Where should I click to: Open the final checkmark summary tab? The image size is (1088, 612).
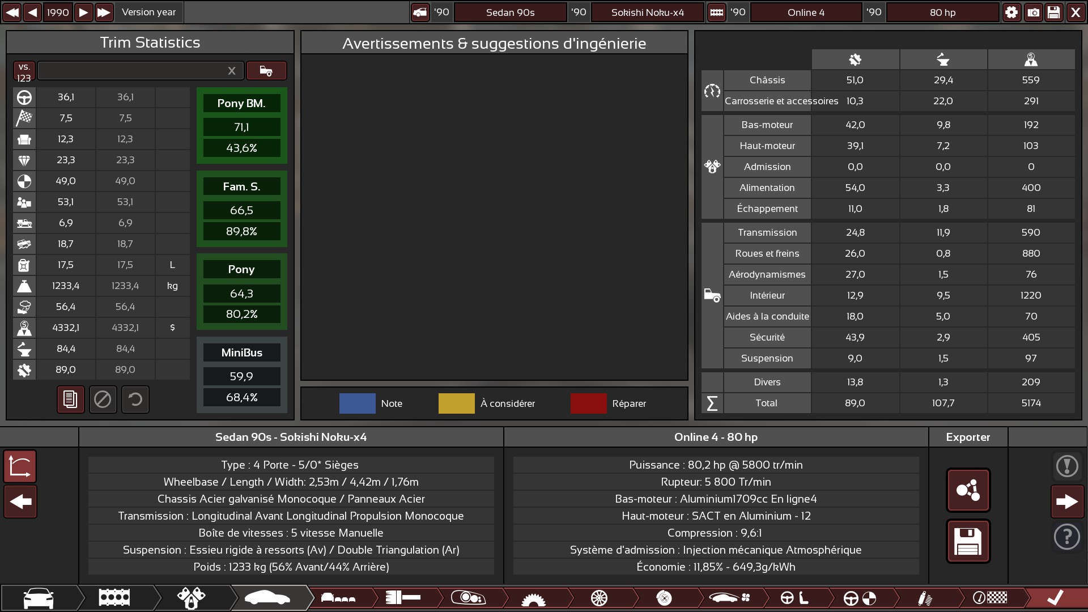[x=1055, y=598]
